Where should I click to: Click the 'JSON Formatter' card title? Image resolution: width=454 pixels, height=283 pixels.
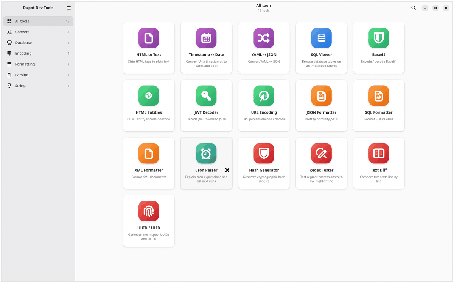(x=321, y=112)
